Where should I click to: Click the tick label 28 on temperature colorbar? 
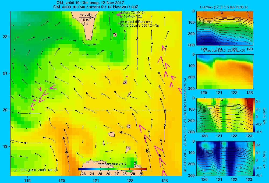(125, 174)
